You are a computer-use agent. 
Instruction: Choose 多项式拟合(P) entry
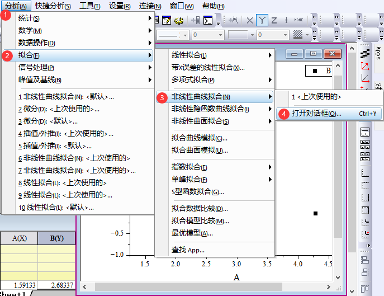pyautogui.click(x=215, y=79)
